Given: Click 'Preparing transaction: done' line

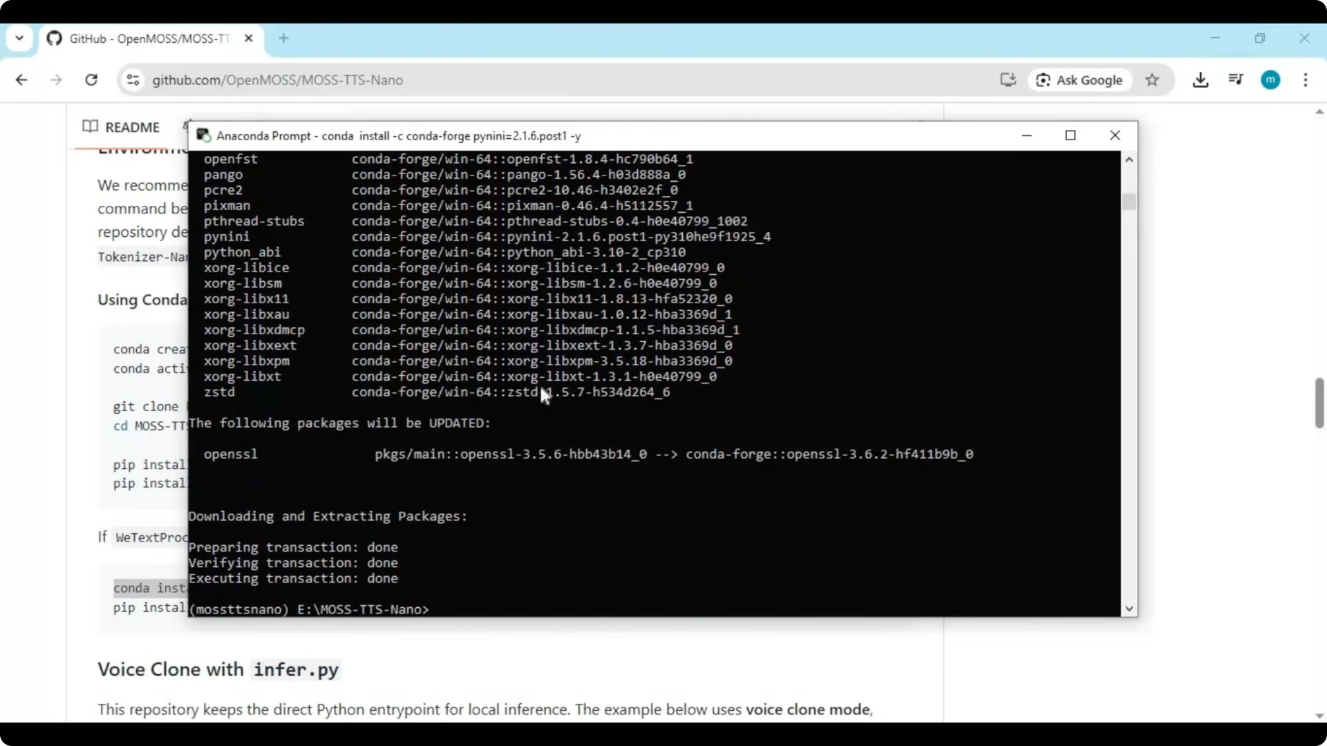Looking at the screenshot, I should click(293, 548).
